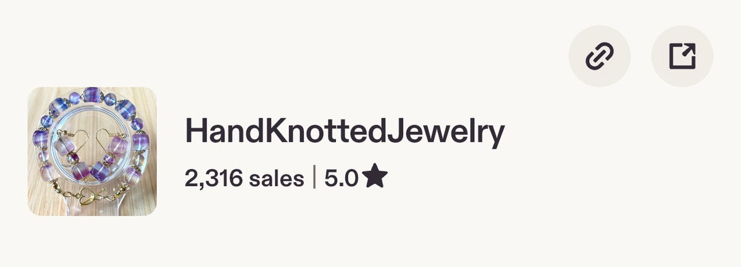The width and height of the screenshot is (741, 267).
Task: Click the chain-link symbol
Action: pyautogui.click(x=599, y=56)
